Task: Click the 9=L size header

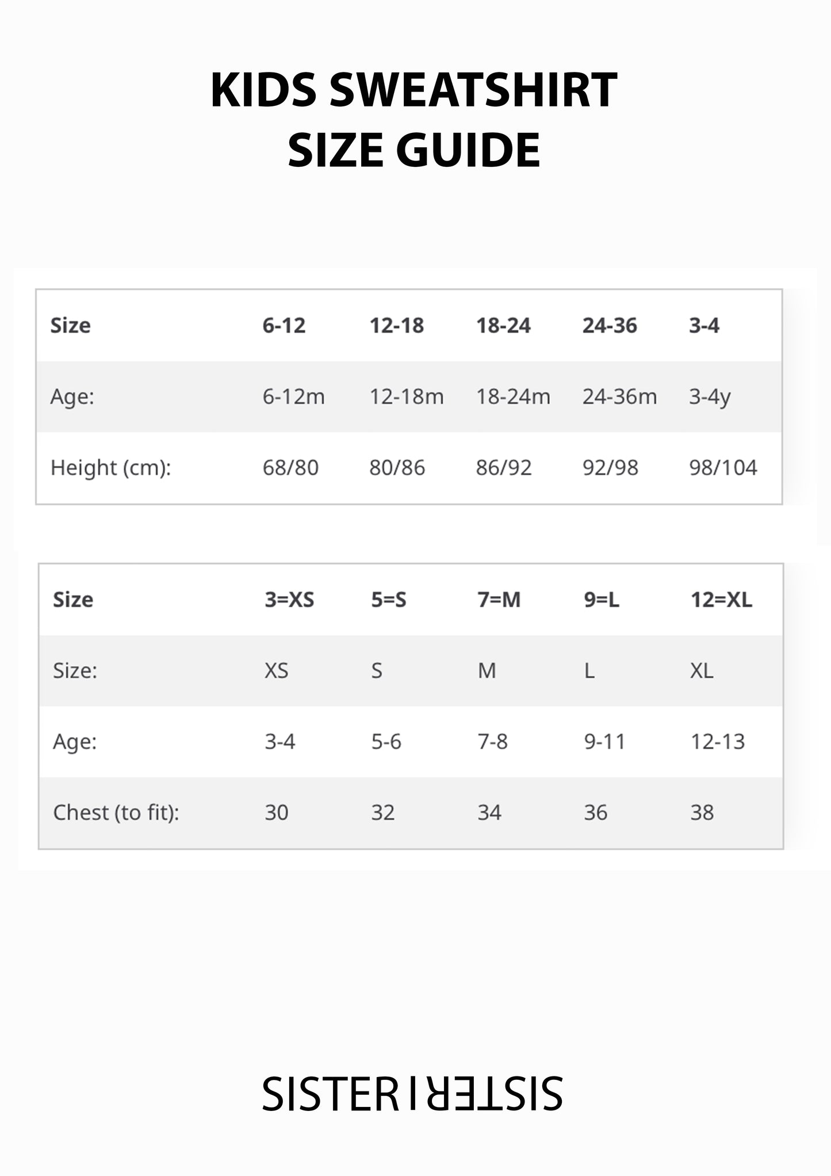Action: [602, 600]
